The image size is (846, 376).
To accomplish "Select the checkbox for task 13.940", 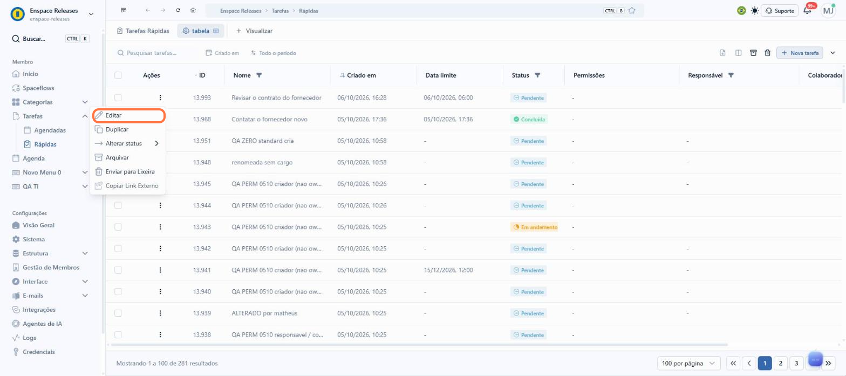I will coord(118,291).
